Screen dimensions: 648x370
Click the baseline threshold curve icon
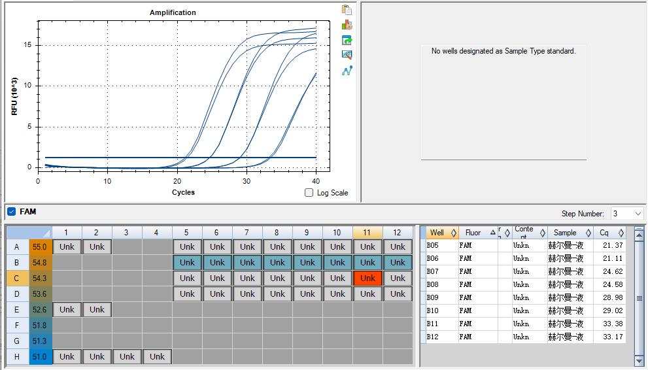[x=347, y=71]
